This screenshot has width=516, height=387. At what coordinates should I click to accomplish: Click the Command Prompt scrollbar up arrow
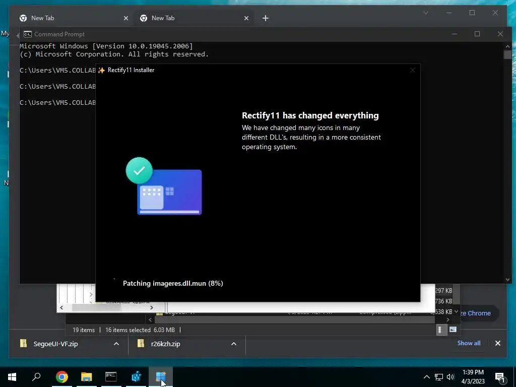(x=507, y=46)
